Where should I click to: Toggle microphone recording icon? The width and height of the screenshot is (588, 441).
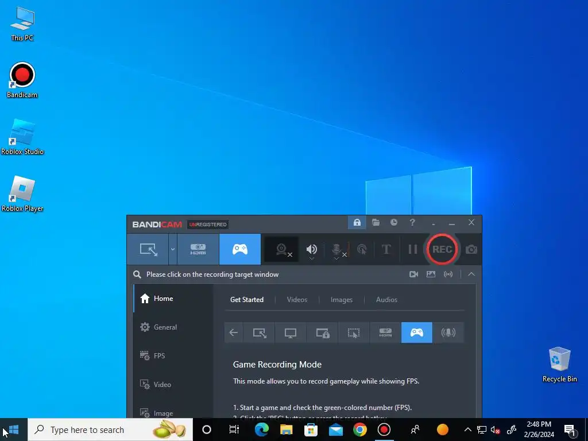click(x=337, y=249)
